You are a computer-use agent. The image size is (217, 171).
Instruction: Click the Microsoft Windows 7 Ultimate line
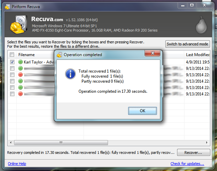click(x=64, y=26)
